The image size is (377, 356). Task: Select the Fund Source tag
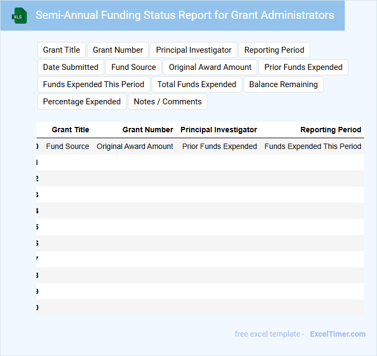pyautogui.click(x=133, y=67)
